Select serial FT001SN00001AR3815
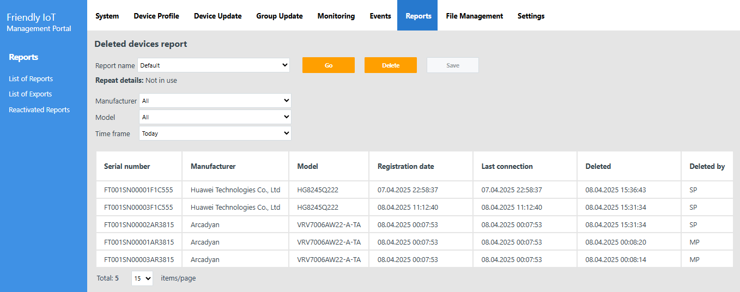Image resolution: width=740 pixels, height=292 pixels. [139, 242]
